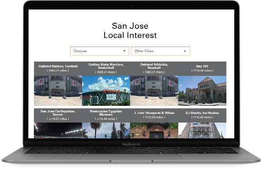The height and width of the screenshot is (170, 261).
Task: Click the San Jose Earthquakes, Soccer title
Action: [x=58, y=113]
